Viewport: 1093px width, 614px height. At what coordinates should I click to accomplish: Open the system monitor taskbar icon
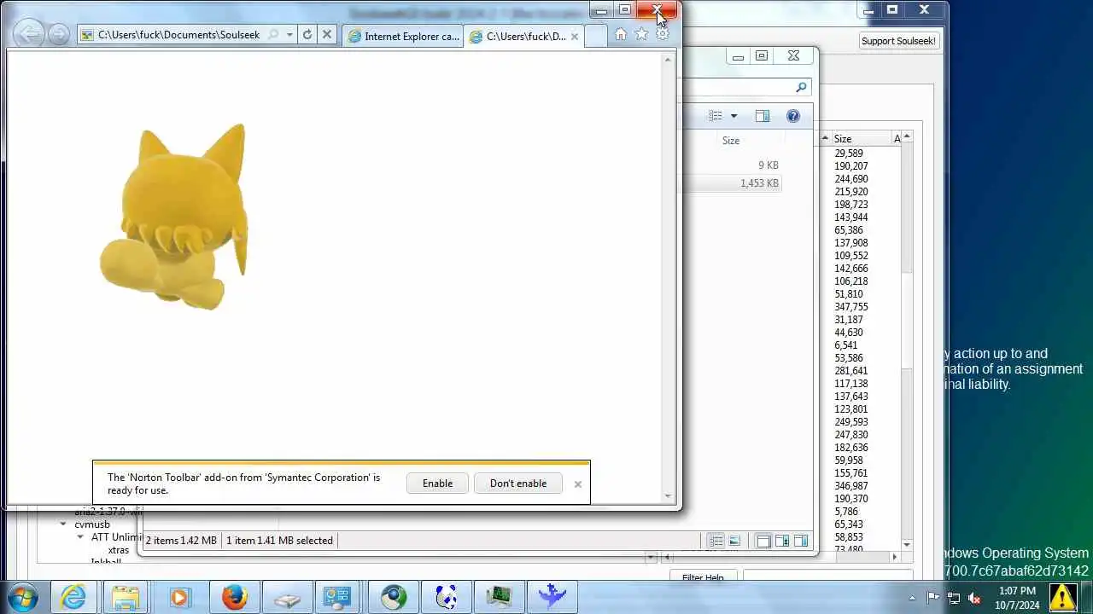pos(499,597)
